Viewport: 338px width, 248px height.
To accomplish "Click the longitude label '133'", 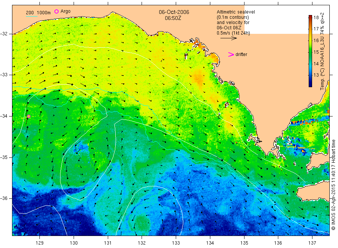I will pyautogui.click(x=176, y=243).
